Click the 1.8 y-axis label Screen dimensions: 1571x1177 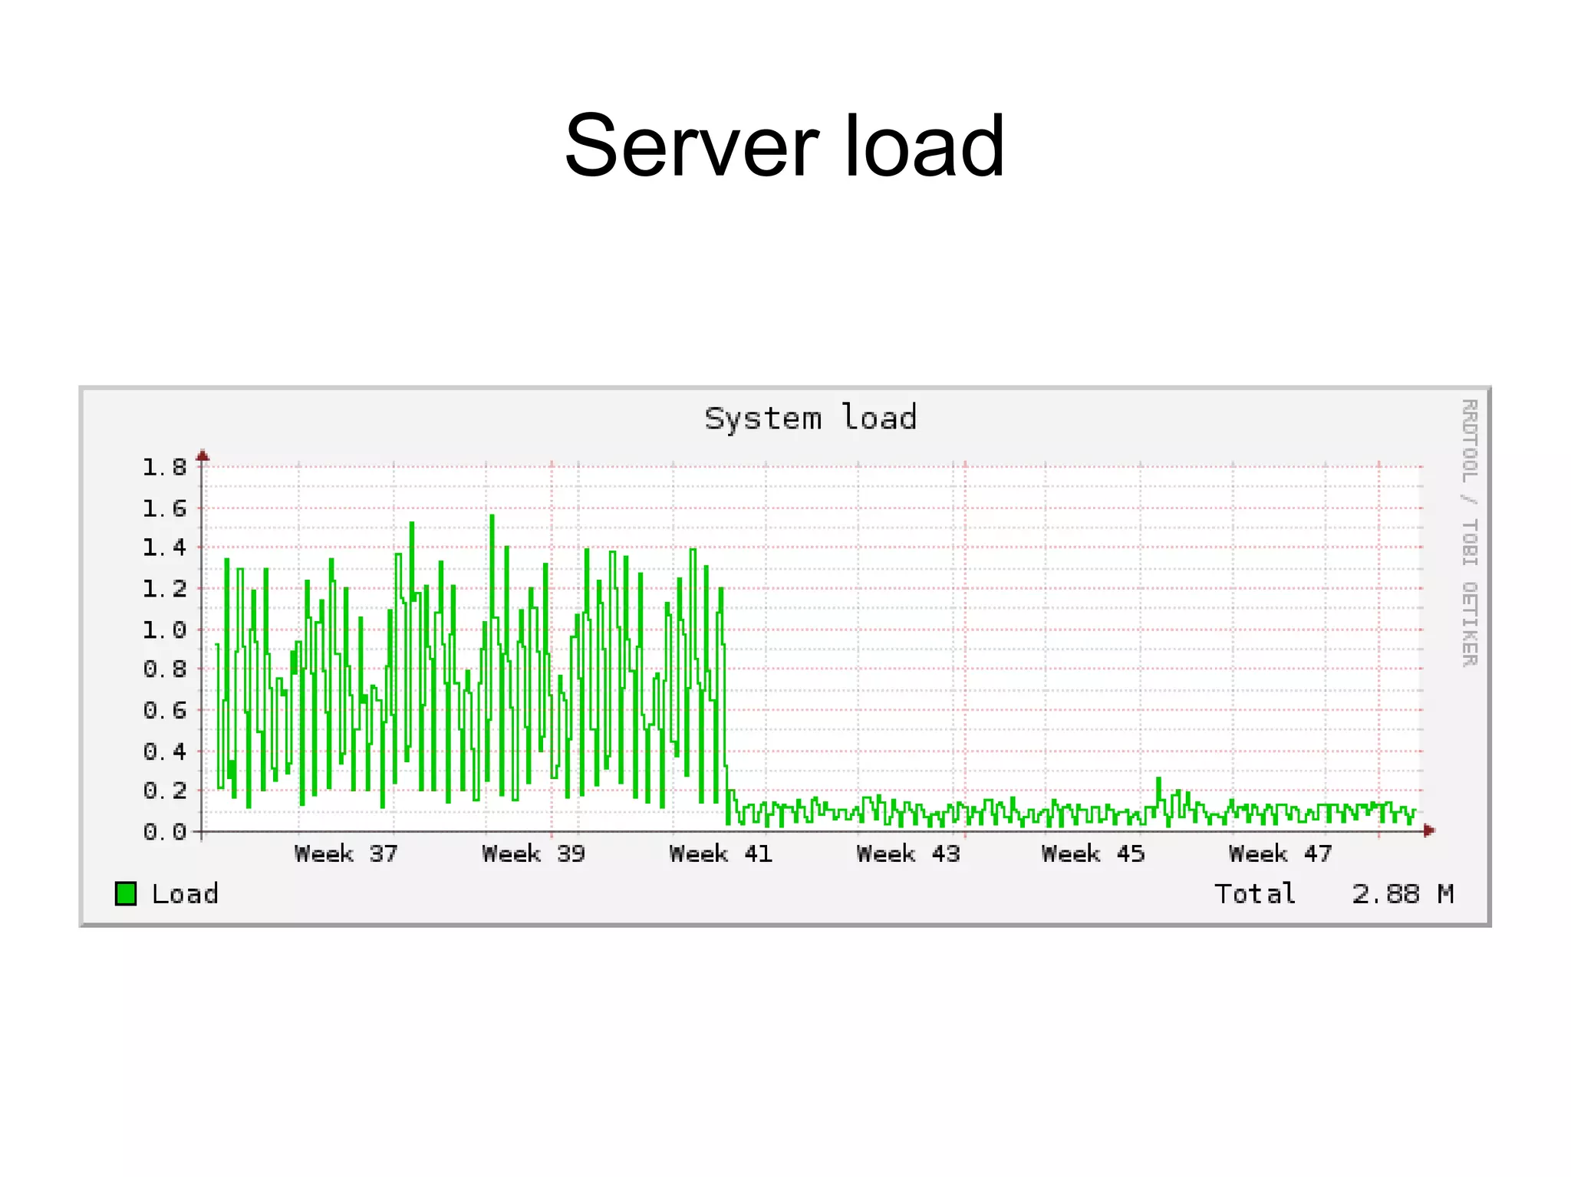tap(164, 467)
